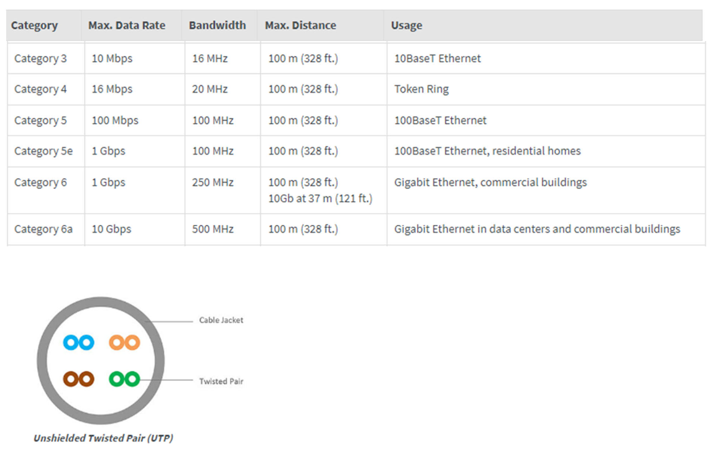Click the Usage column header

406,25
